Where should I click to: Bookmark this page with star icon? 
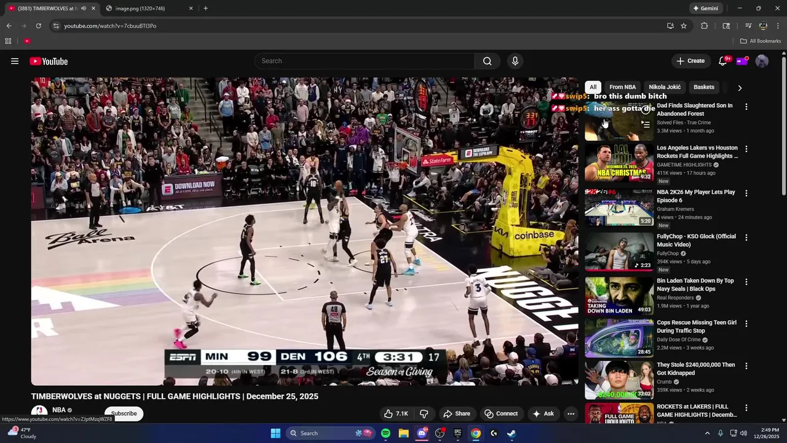[x=684, y=26]
